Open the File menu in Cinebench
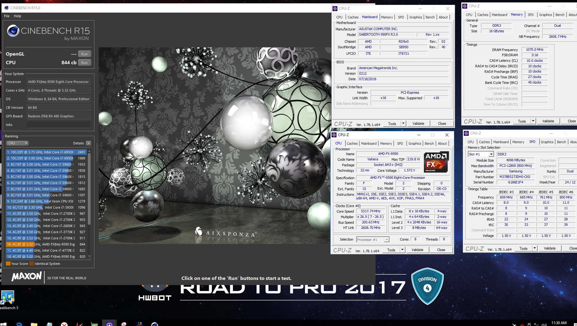 (x=7, y=16)
